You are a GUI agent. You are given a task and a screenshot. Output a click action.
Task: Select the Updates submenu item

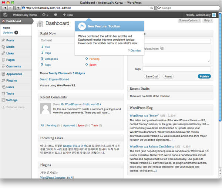click(x=8, y=33)
